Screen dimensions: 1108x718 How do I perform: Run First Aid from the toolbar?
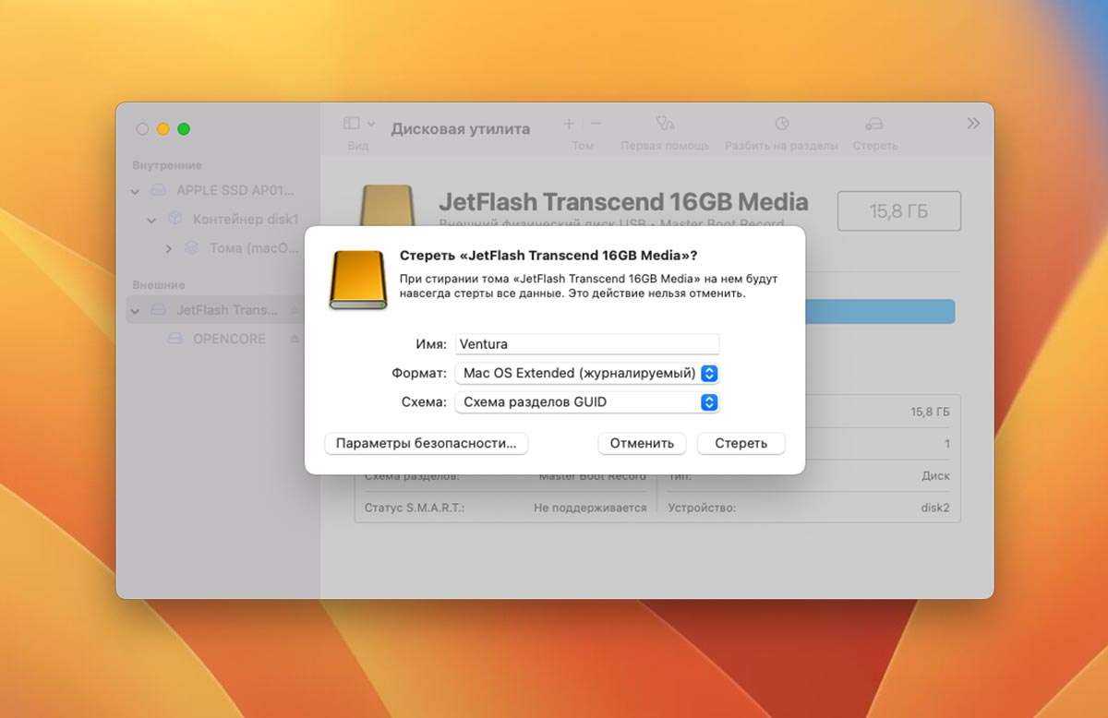pyautogui.click(x=665, y=124)
